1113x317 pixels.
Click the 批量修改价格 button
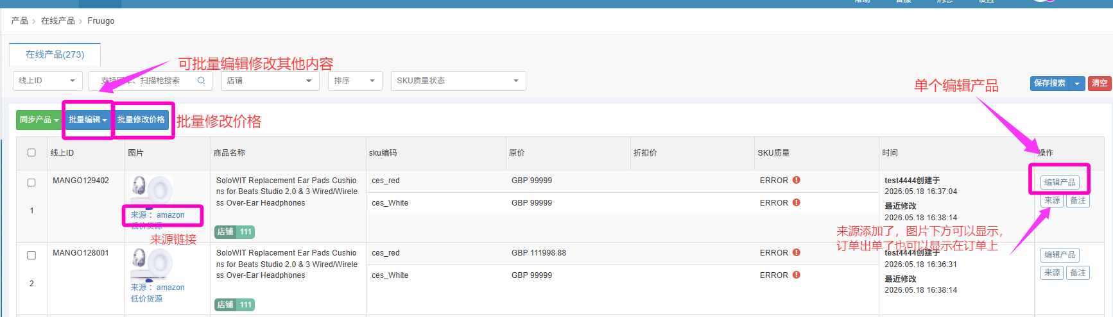pos(141,120)
